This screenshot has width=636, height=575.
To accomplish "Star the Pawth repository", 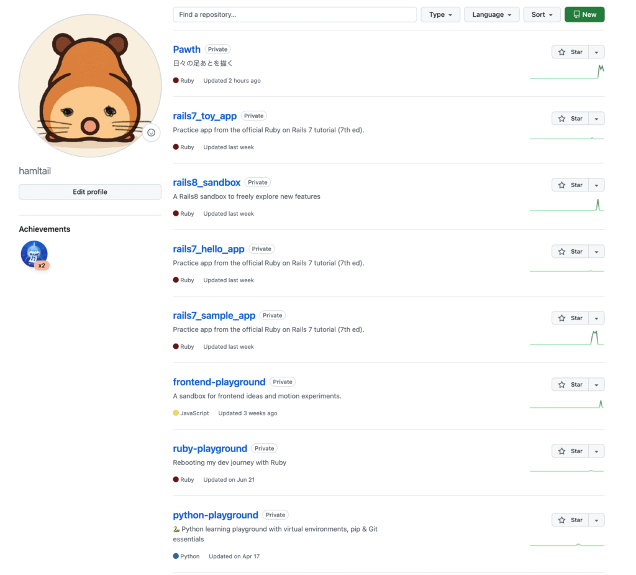I will pos(570,52).
